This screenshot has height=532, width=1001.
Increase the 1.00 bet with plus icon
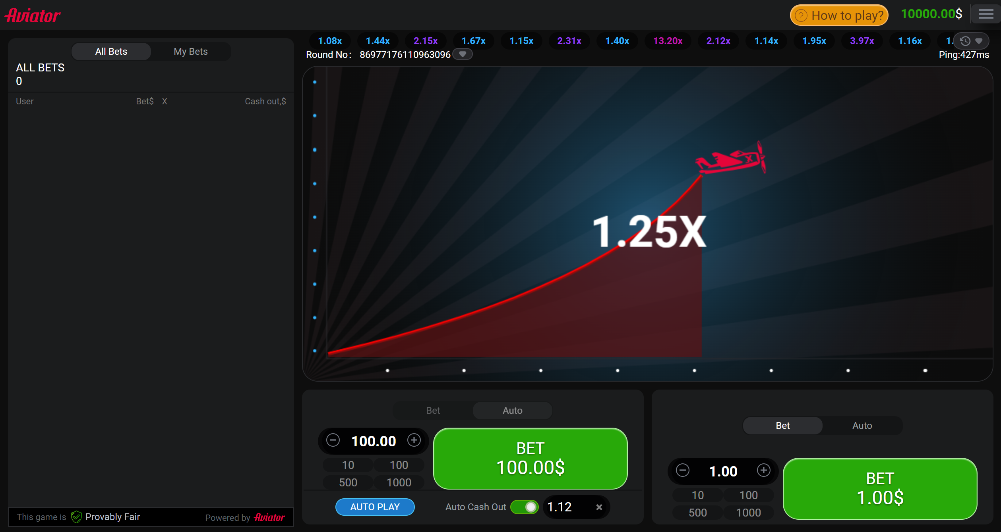pos(763,471)
